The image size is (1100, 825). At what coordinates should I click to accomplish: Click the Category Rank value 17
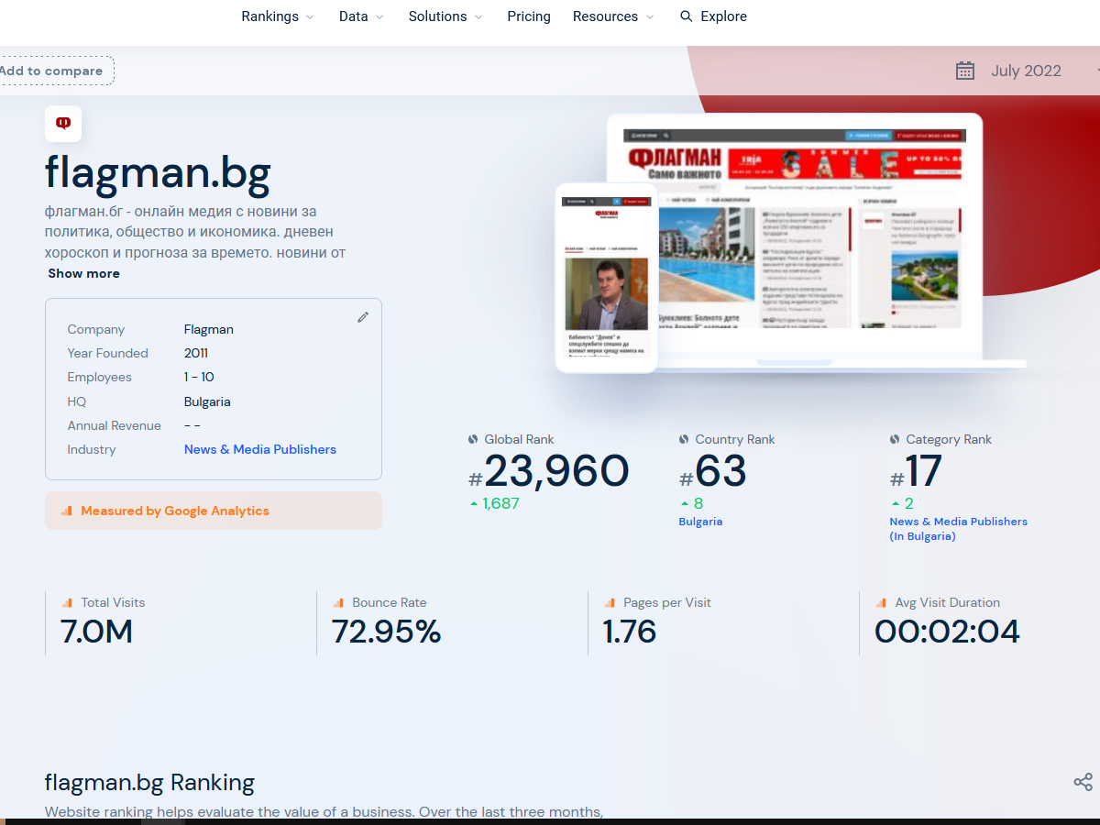click(x=923, y=471)
